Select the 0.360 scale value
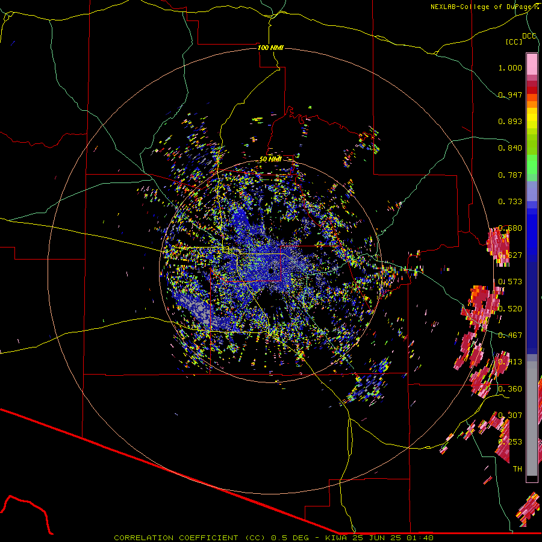The width and height of the screenshot is (542, 542). (510, 389)
